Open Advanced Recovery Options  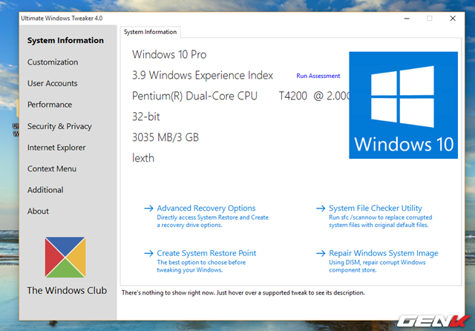206,208
